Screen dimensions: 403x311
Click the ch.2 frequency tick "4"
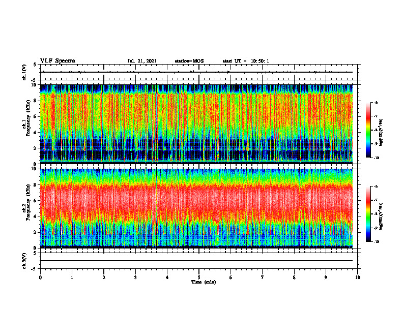pyautogui.click(x=36, y=216)
